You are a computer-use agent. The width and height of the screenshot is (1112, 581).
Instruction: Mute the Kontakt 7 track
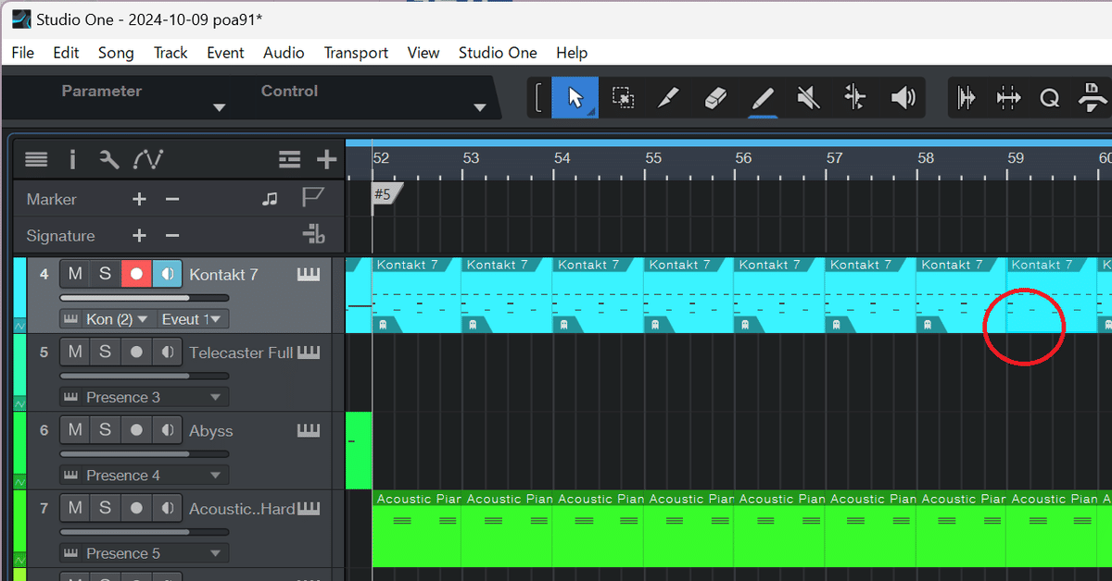[75, 274]
